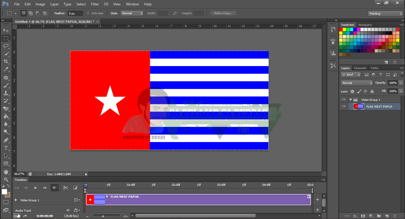Enable Quick Mask mode
Image resolution: width=405 pixels, height=219 pixels.
[6, 202]
